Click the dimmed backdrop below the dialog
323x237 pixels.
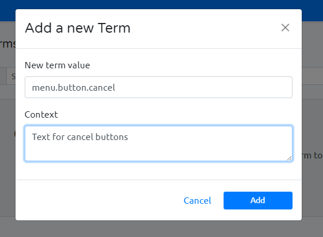(x=161, y=229)
